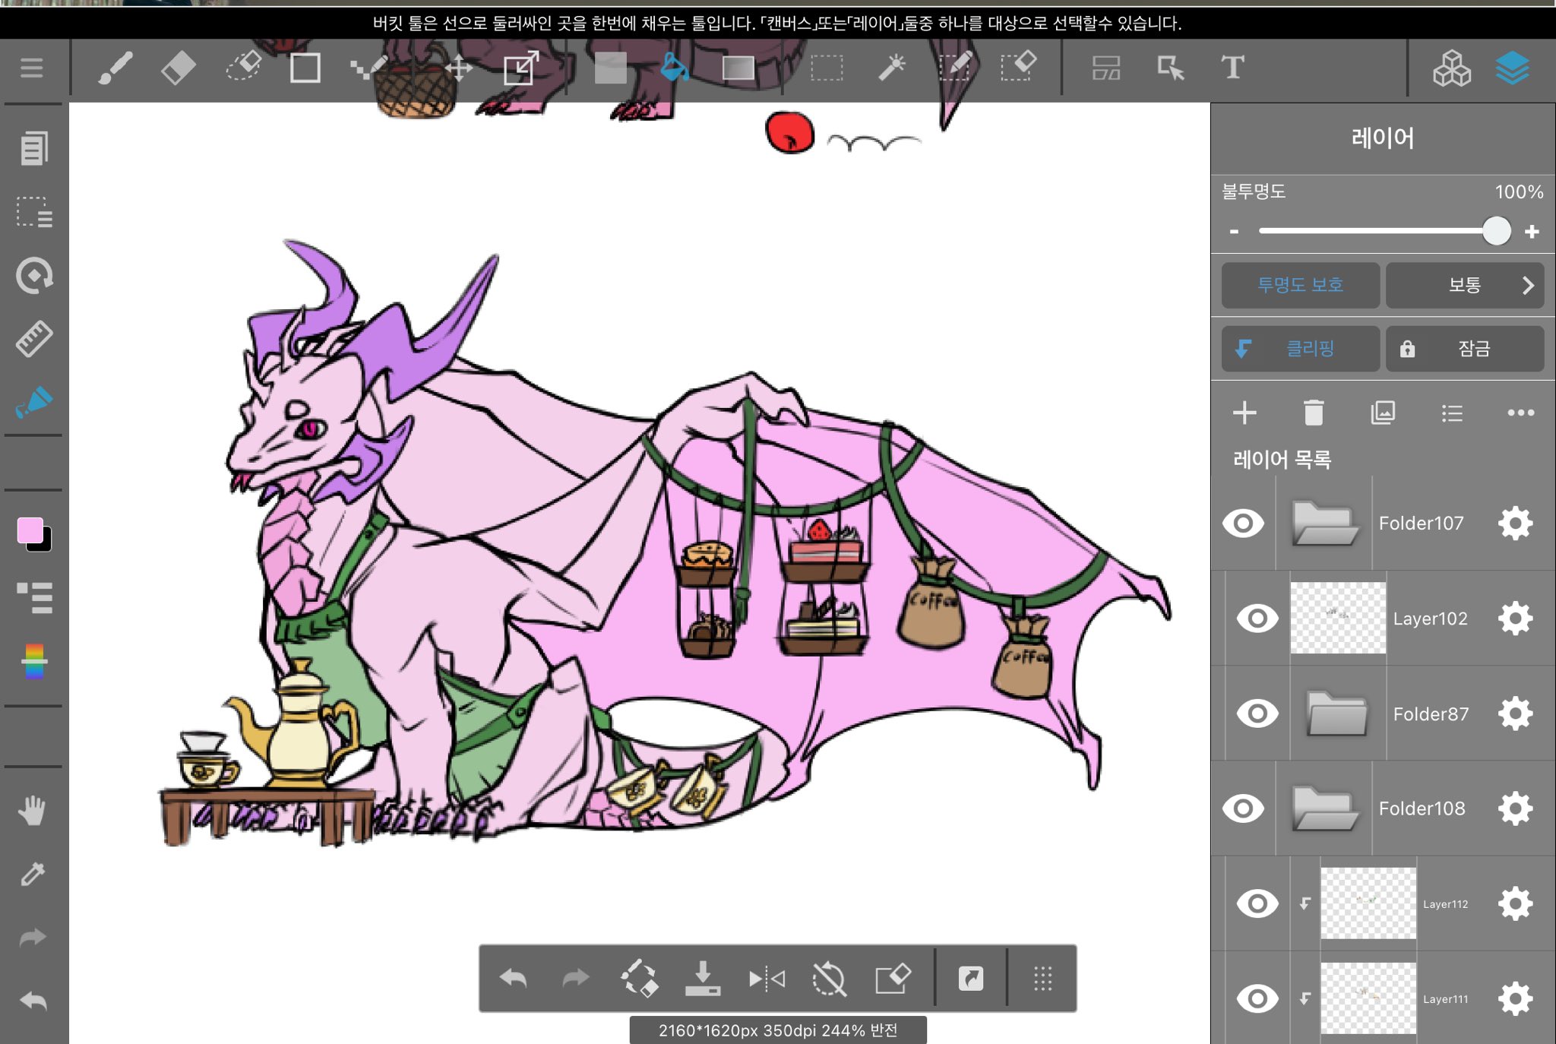Toggle visibility of Folder108
This screenshot has width=1556, height=1044.
1243,808
